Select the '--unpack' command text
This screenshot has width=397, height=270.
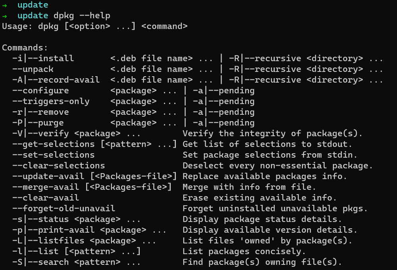pyautogui.click(x=33, y=69)
